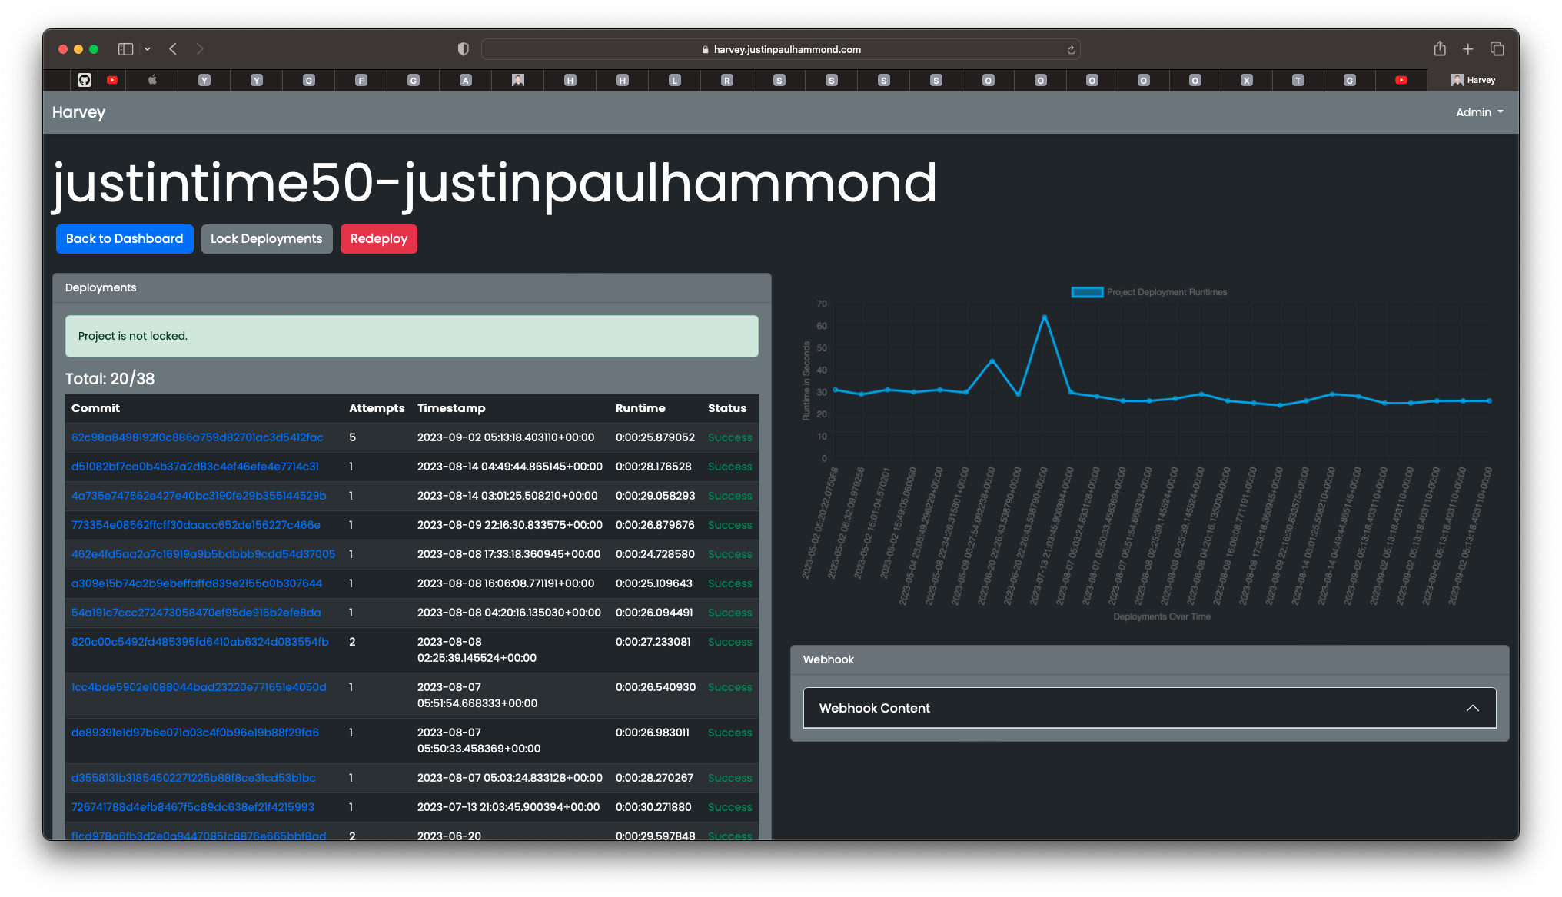Switch to the tab labeled X
This screenshot has height=897, width=1562.
pos(1246,80)
